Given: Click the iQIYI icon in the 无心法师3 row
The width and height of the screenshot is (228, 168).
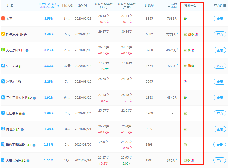Looking at the screenshot, I should click(185, 50).
